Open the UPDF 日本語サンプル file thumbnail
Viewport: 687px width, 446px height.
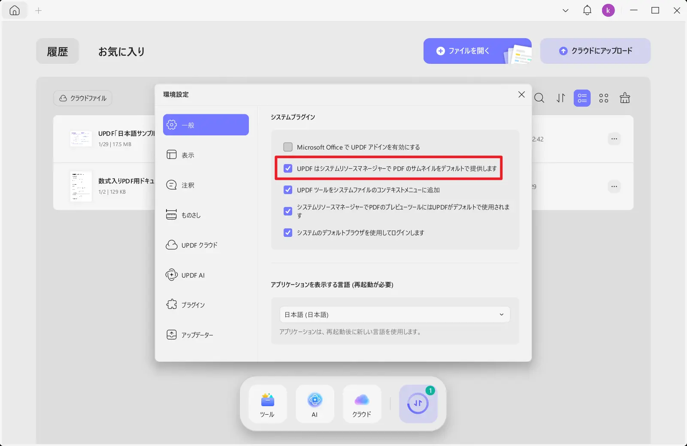click(81, 139)
